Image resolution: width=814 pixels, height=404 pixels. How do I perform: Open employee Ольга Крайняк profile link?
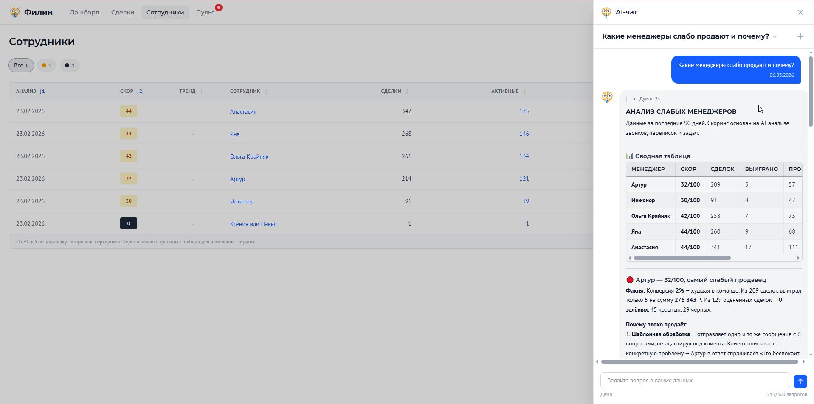click(x=249, y=156)
